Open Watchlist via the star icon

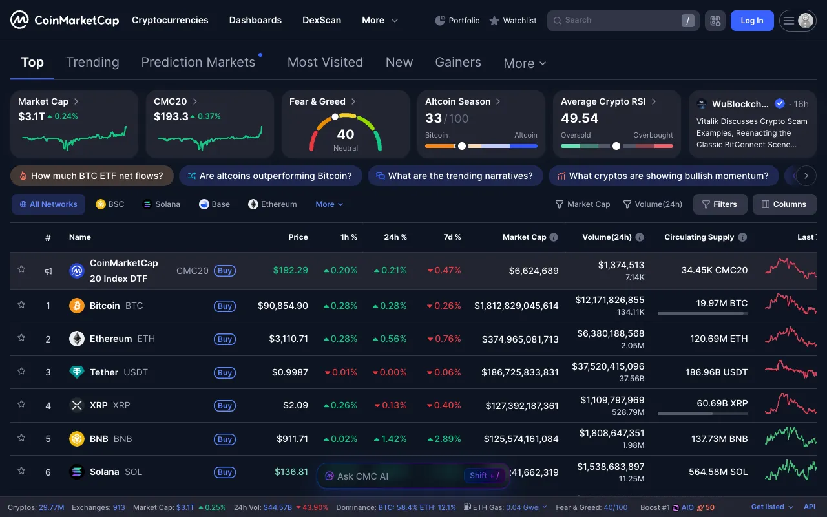tap(512, 20)
